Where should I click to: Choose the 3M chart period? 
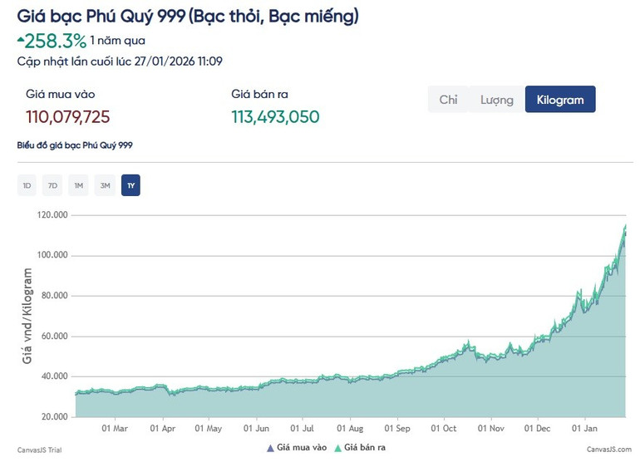[105, 185]
